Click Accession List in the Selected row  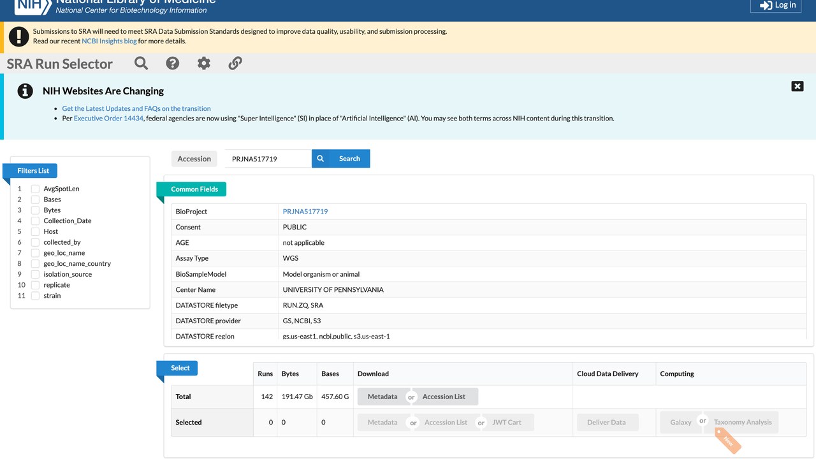446,422
